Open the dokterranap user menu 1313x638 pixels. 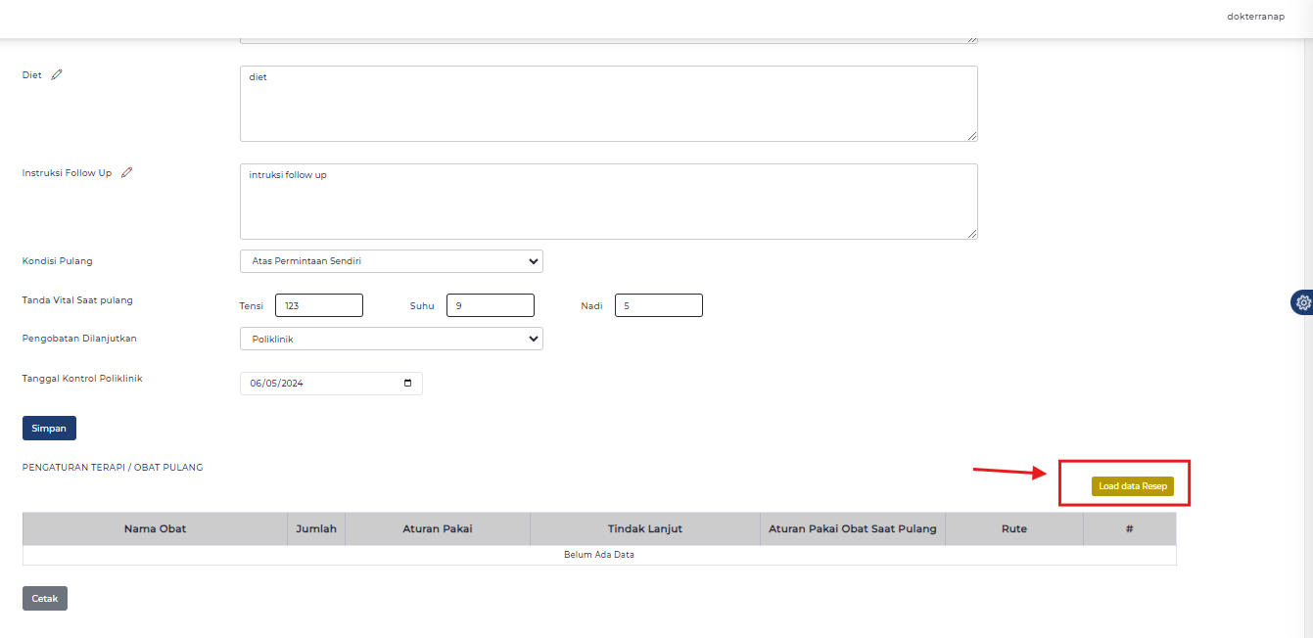pyautogui.click(x=1255, y=16)
